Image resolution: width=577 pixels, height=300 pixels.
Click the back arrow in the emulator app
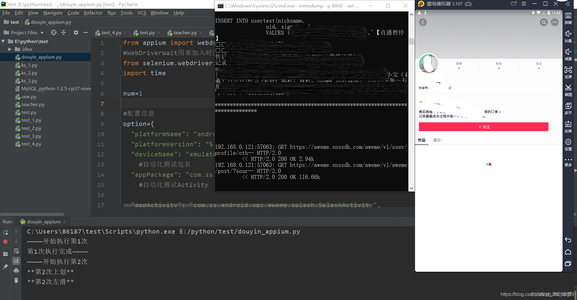pos(423,22)
